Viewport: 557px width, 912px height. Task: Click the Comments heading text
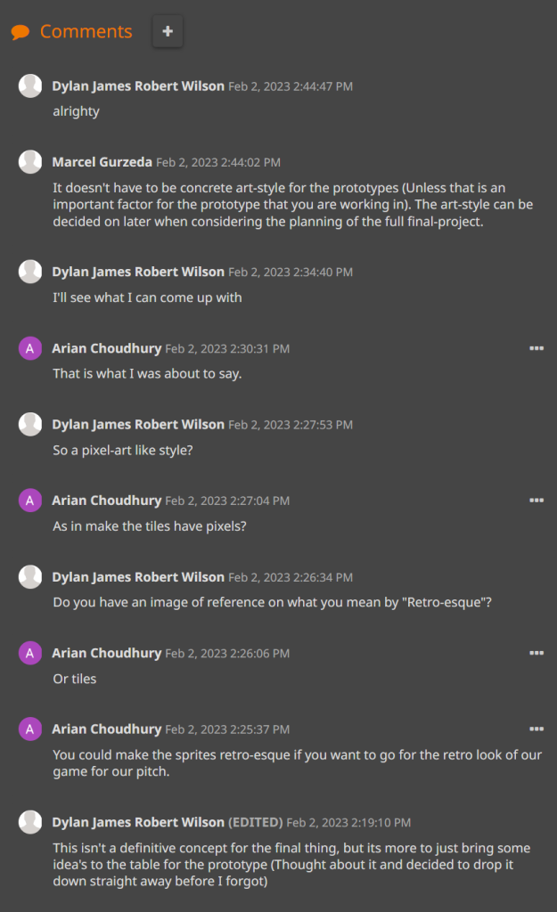pos(86,32)
